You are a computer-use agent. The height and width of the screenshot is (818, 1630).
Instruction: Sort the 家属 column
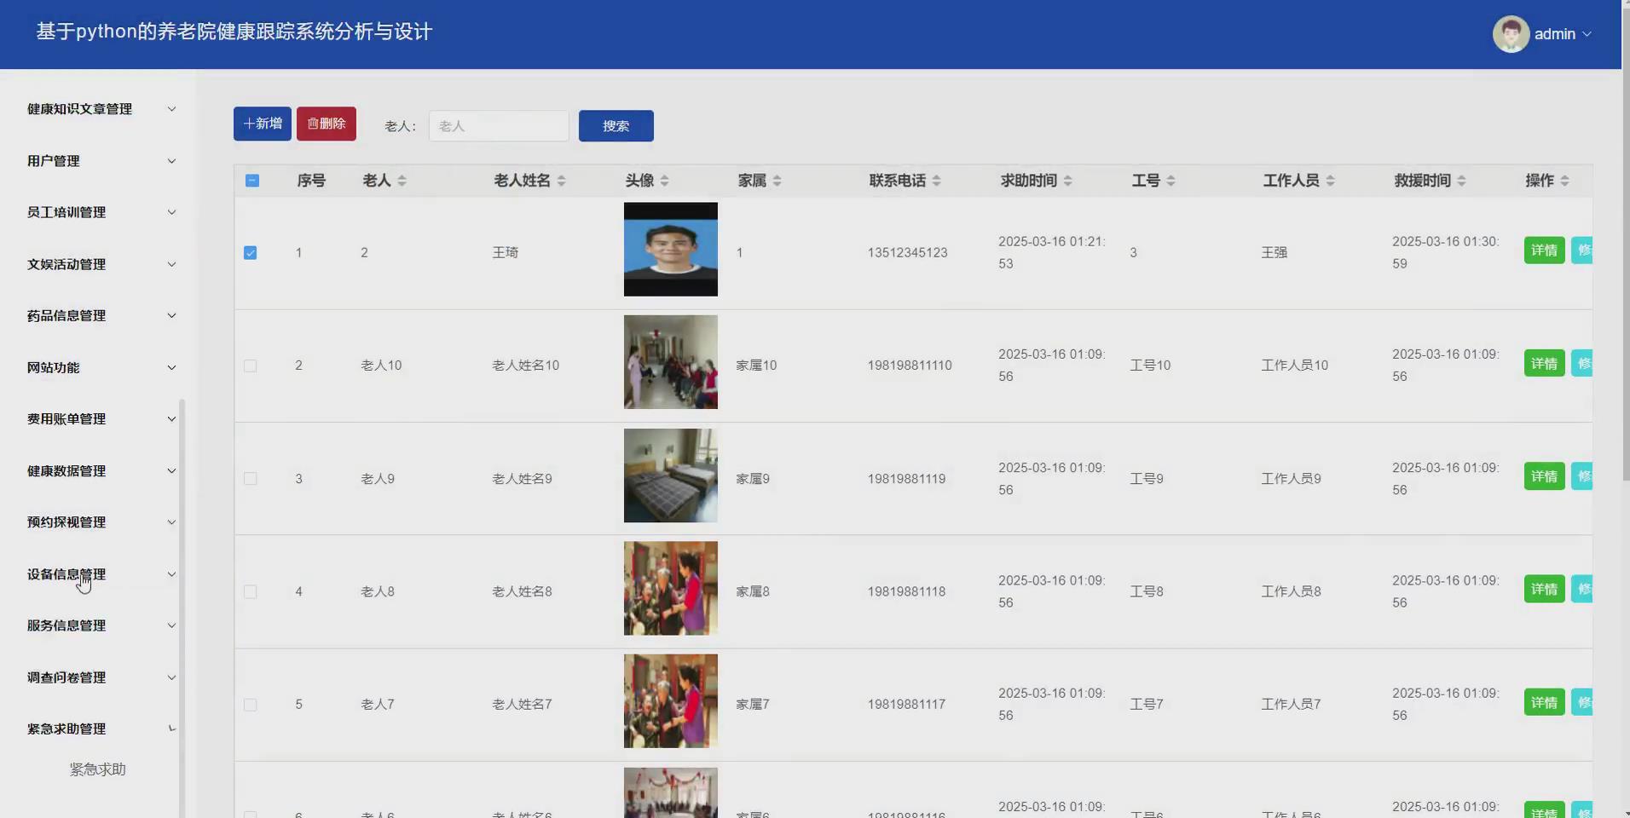[x=777, y=180]
